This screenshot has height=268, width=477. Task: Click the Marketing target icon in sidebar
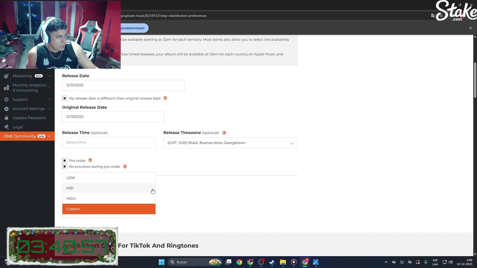coord(6,76)
